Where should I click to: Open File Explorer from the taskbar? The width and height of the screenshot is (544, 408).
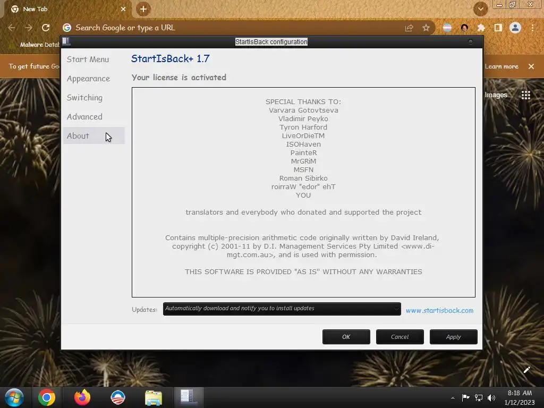click(x=154, y=397)
